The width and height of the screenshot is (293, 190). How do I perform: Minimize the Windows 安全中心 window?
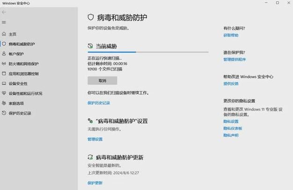tap(266, 3)
